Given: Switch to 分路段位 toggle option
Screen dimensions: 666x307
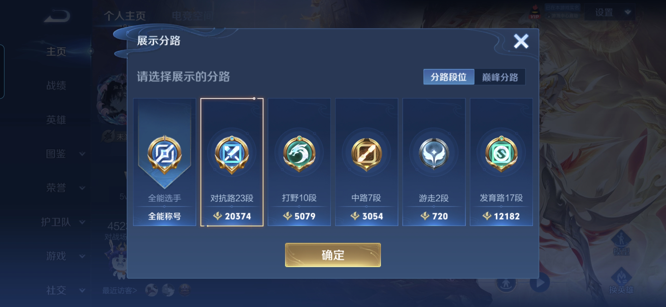Looking at the screenshot, I should [449, 77].
